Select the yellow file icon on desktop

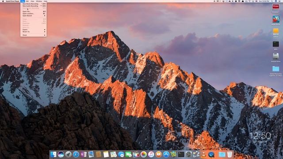coord(275,32)
